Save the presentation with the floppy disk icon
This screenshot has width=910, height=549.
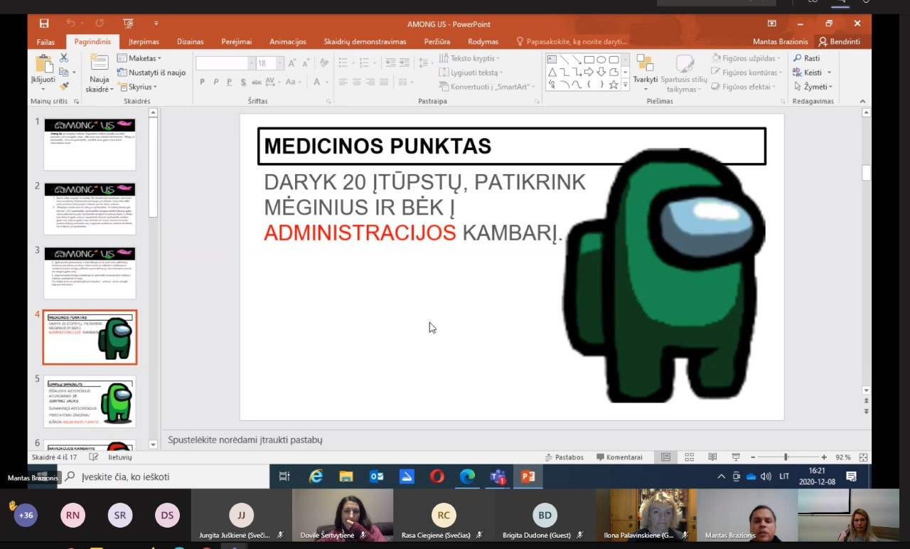(x=44, y=23)
